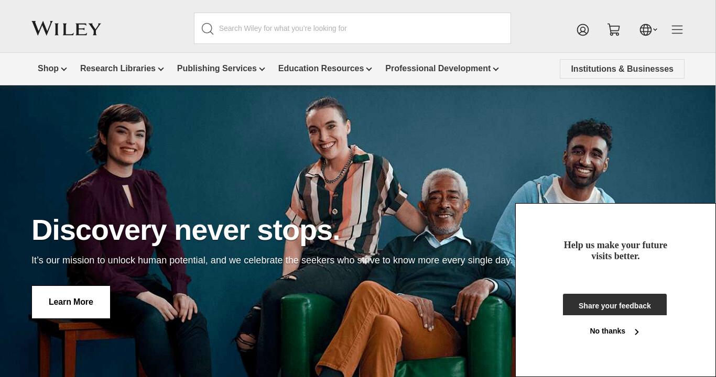Click the Wiley logo
The image size is (716, 377).
(66, 28)
